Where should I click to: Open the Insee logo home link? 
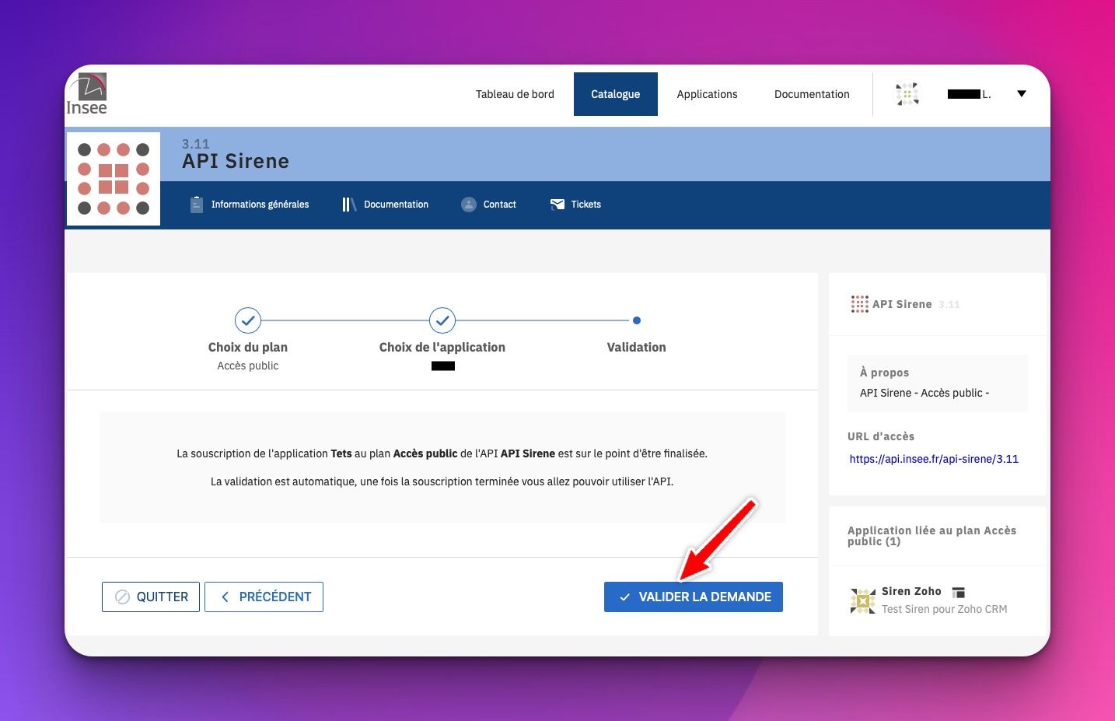pos(86,94)
